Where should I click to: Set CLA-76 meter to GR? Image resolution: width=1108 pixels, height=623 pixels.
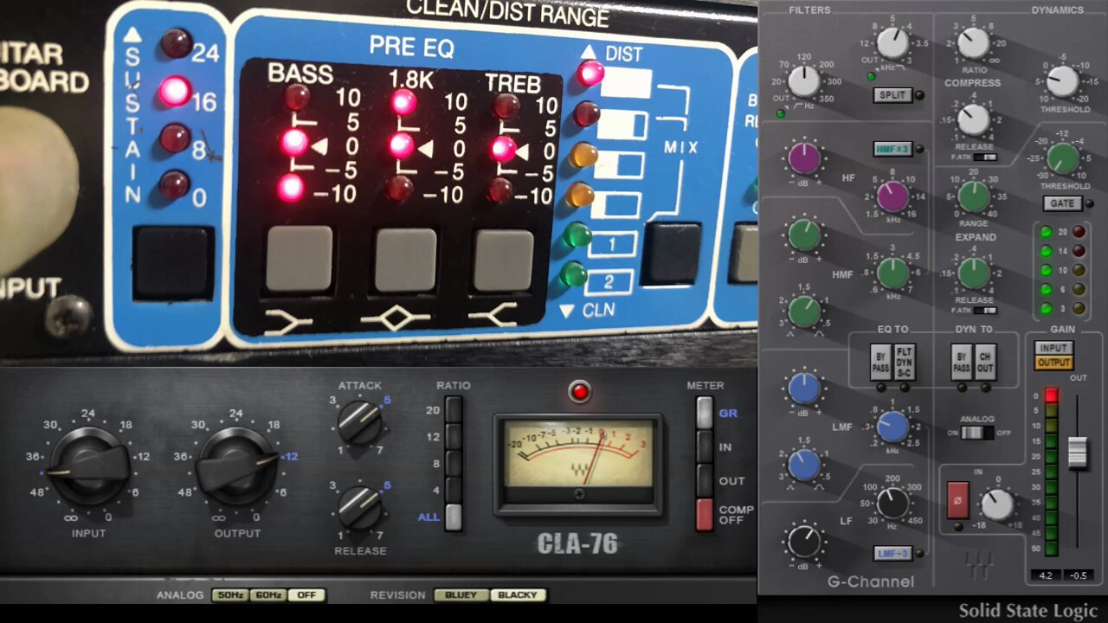click(x=705, y=413)
